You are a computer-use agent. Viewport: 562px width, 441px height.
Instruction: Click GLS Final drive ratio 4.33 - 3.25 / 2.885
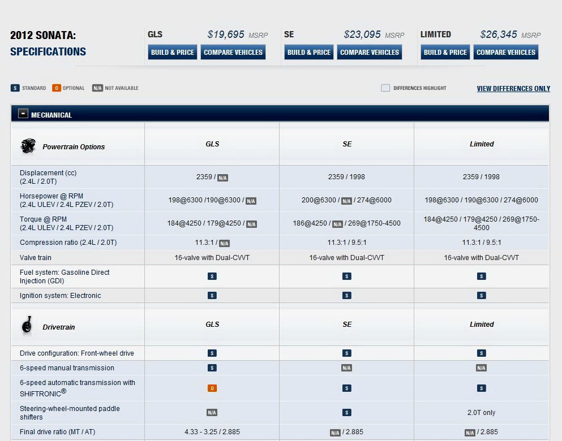point(212,432)
